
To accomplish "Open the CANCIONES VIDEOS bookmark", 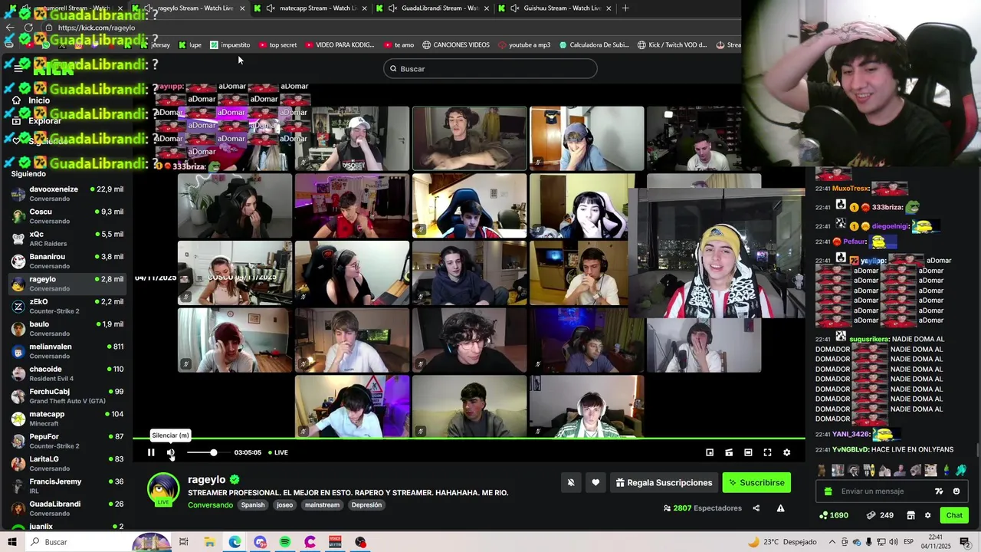I will (x=455, y=45).
